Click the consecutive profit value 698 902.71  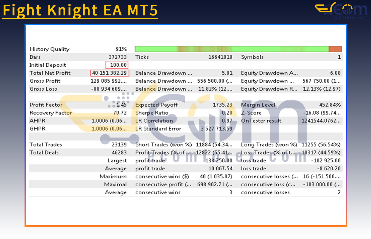(x=215, y=185)
